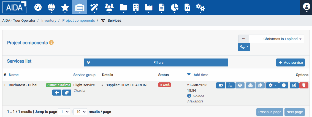
Task: Click the orange info icon beside Project components
Action: pyautogui.click(x=51, y=43)
